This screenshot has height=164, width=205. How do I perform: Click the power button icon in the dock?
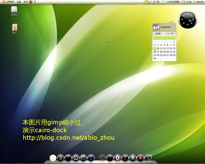[76, 158]
